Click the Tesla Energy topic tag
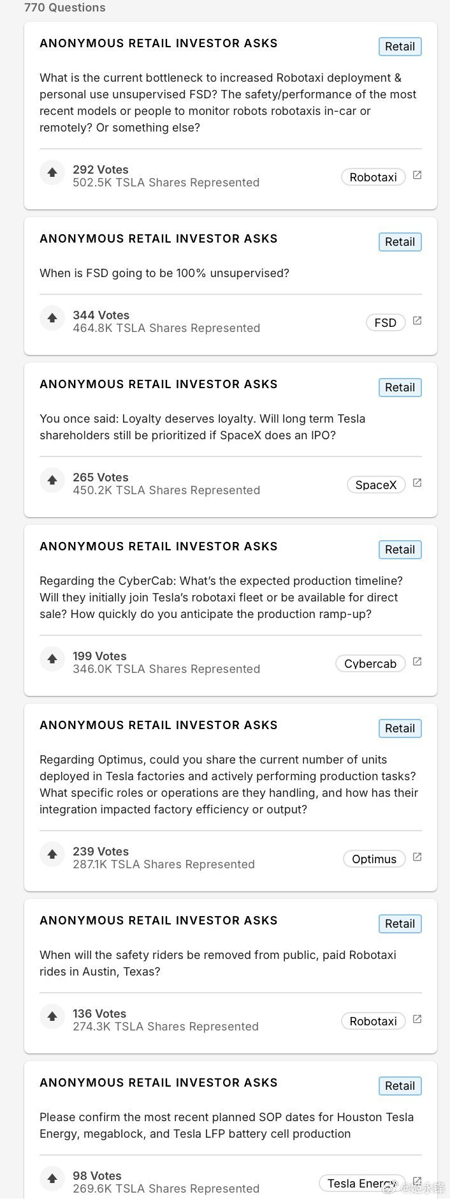The image size is (450, 1199). pos(361,1183)
